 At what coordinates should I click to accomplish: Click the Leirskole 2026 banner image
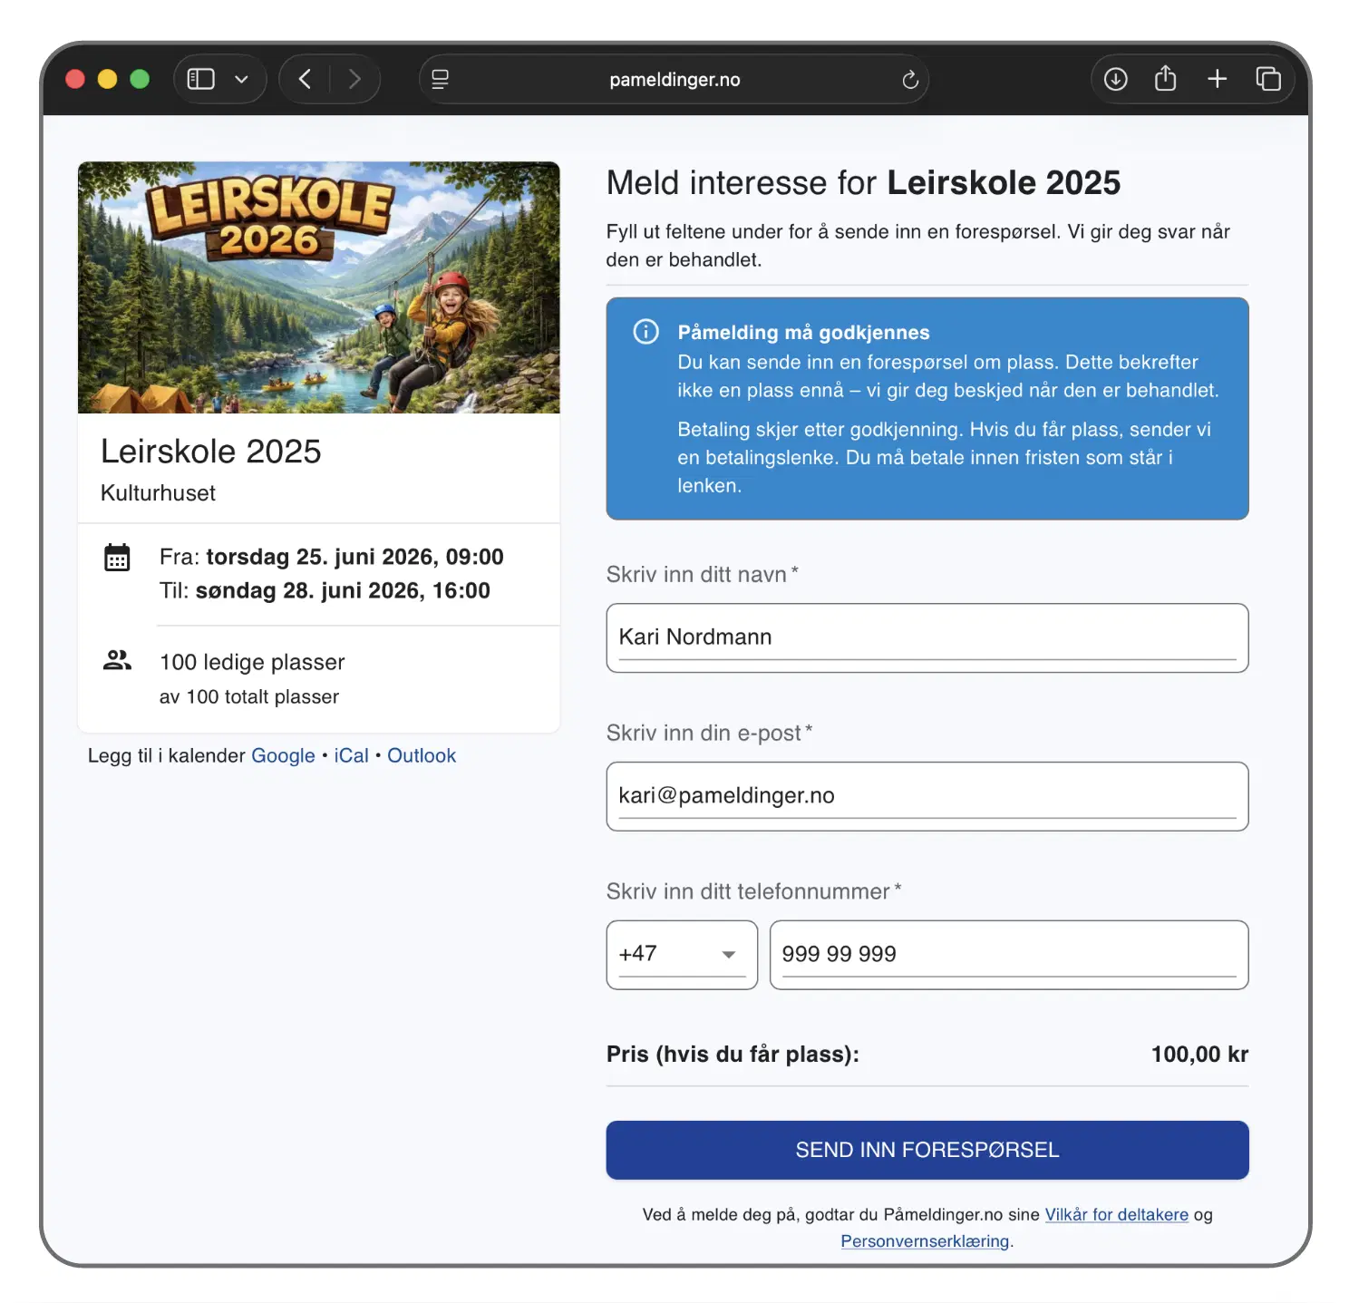pos(319,287)
